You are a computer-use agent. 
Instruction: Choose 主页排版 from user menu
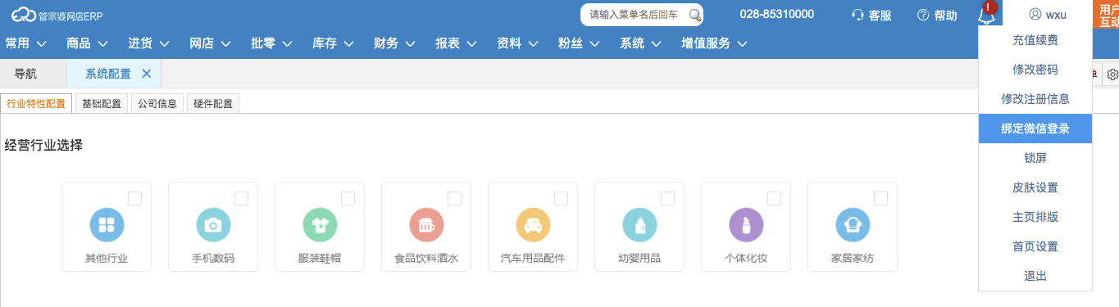click(x=1035, y=217)
